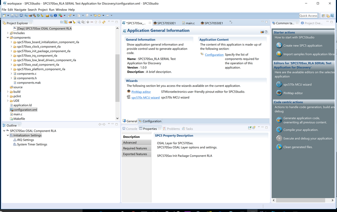Open the New wizard dropdown arrow
Screen dimensions: 337x212
coord(8,16)
